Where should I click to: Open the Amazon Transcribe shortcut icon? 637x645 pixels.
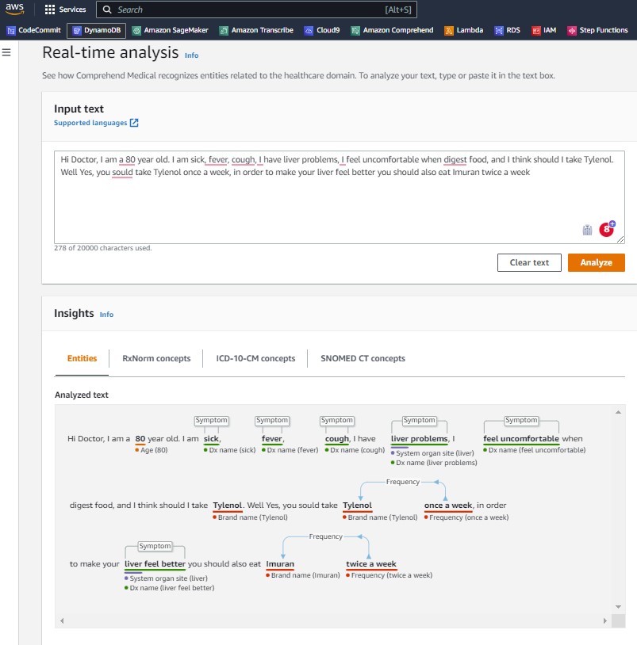(224, 30)
